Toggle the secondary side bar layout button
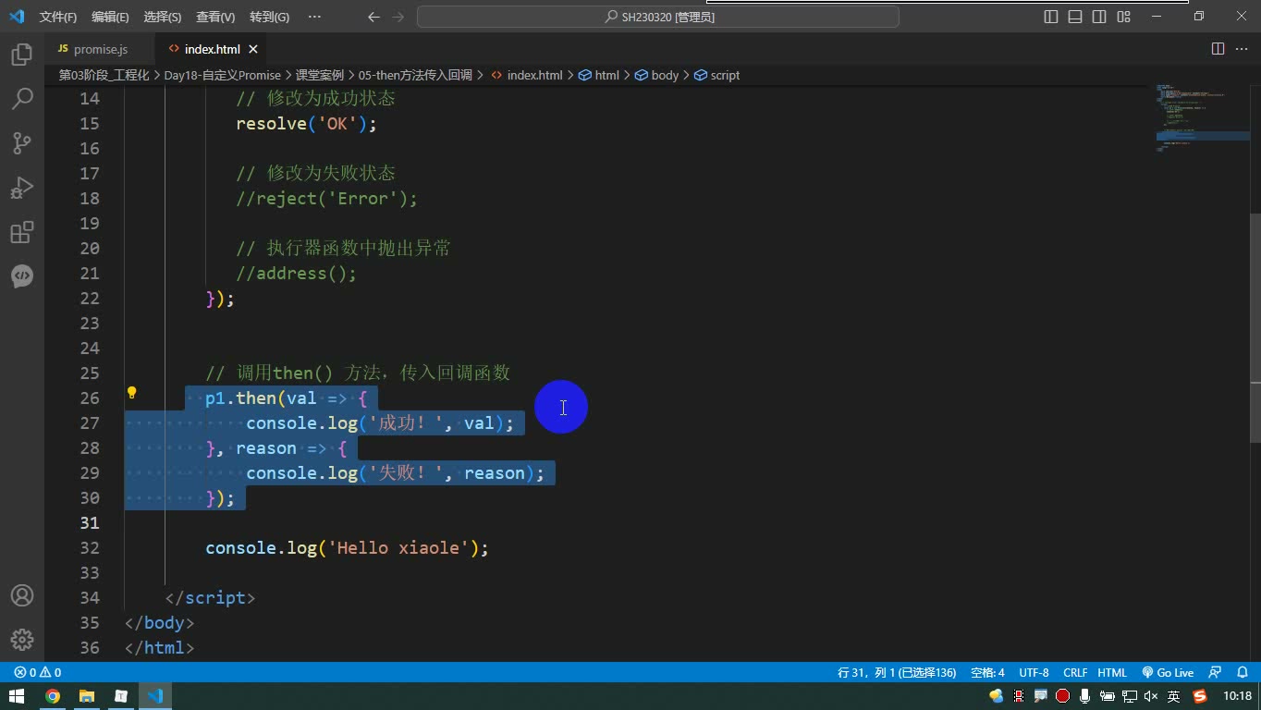Viewport: 1261px width, 710px height. tap(1099, 17)
